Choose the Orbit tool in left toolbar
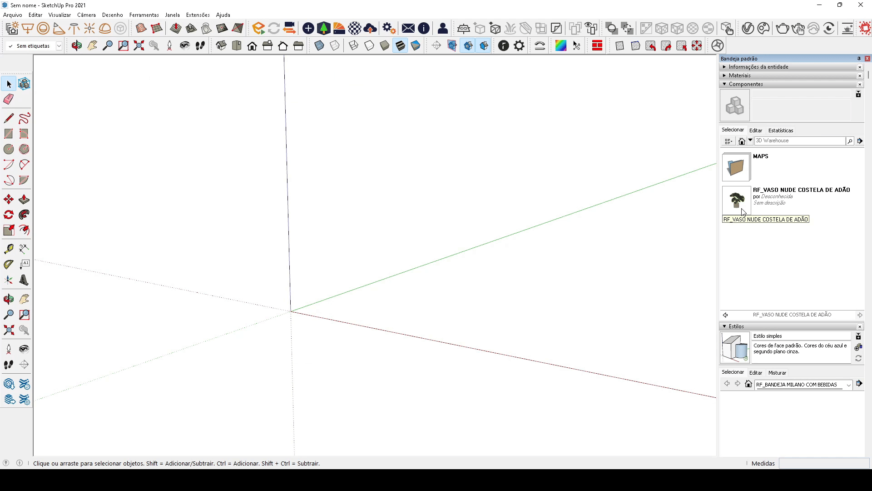Image resolution: width=872 pixels, height=491 pixels. (x=9, y=299)
